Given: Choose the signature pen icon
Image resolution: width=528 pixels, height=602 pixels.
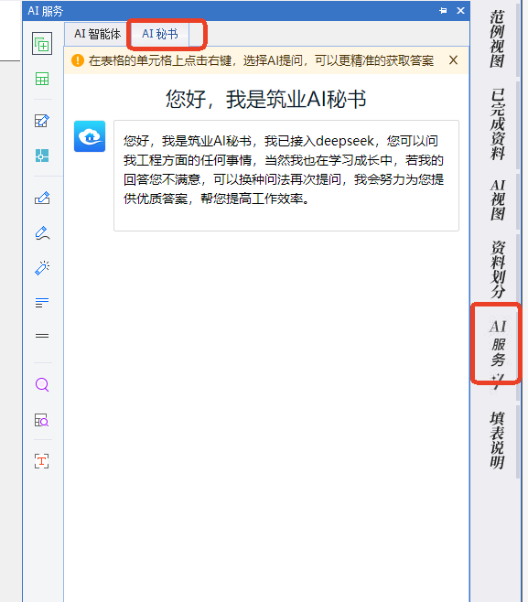Looking at the screenshot, I should [x=42, y=233].
